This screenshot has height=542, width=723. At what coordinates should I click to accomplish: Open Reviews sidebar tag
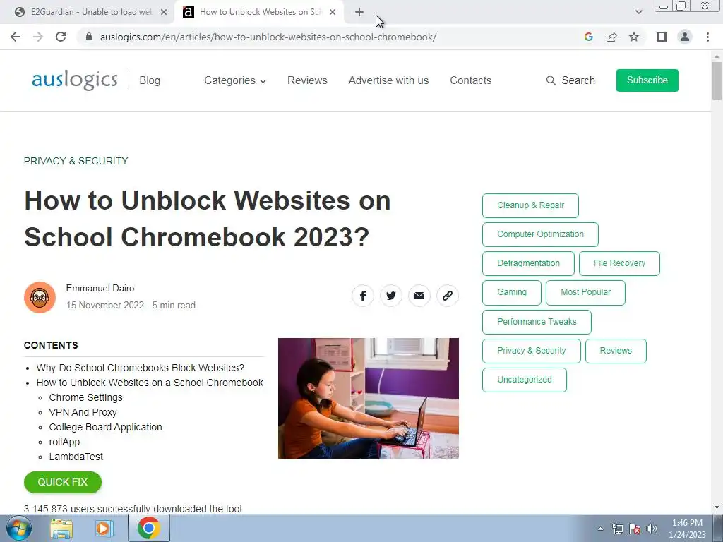(616, 351)
